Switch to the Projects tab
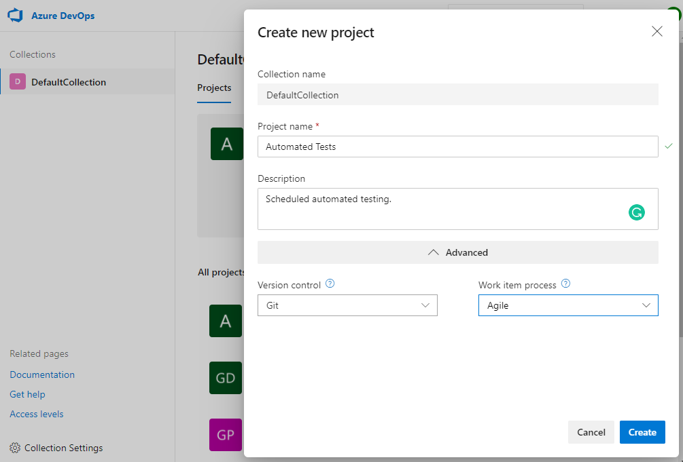683x462 pixels. (214, 88)
